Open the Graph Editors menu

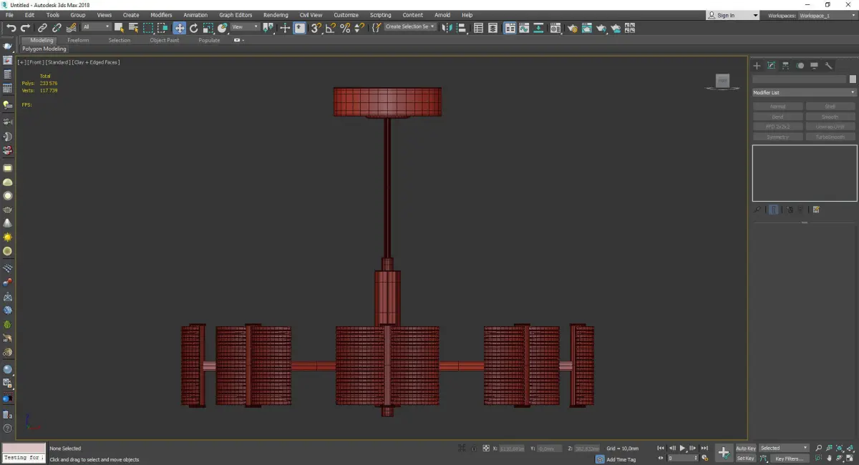[x=236, y=15]
